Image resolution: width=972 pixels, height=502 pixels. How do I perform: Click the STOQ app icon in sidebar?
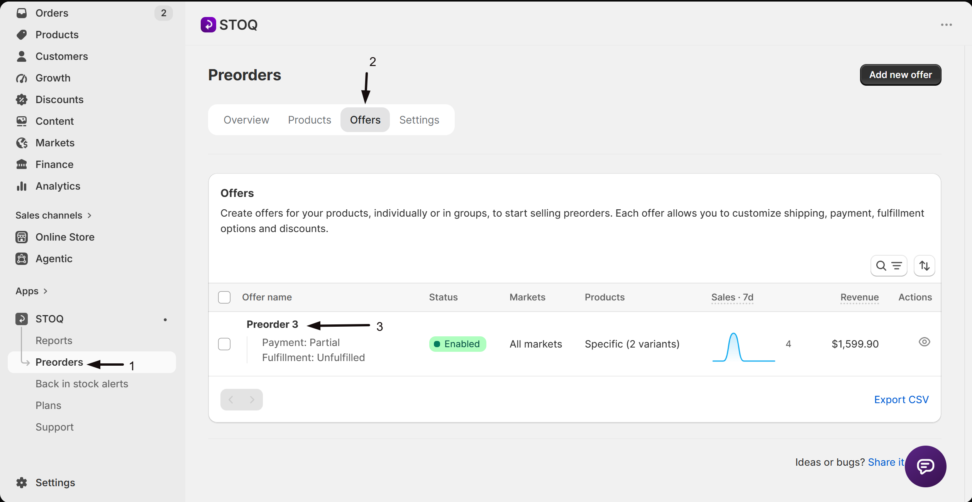pos(22,319)
